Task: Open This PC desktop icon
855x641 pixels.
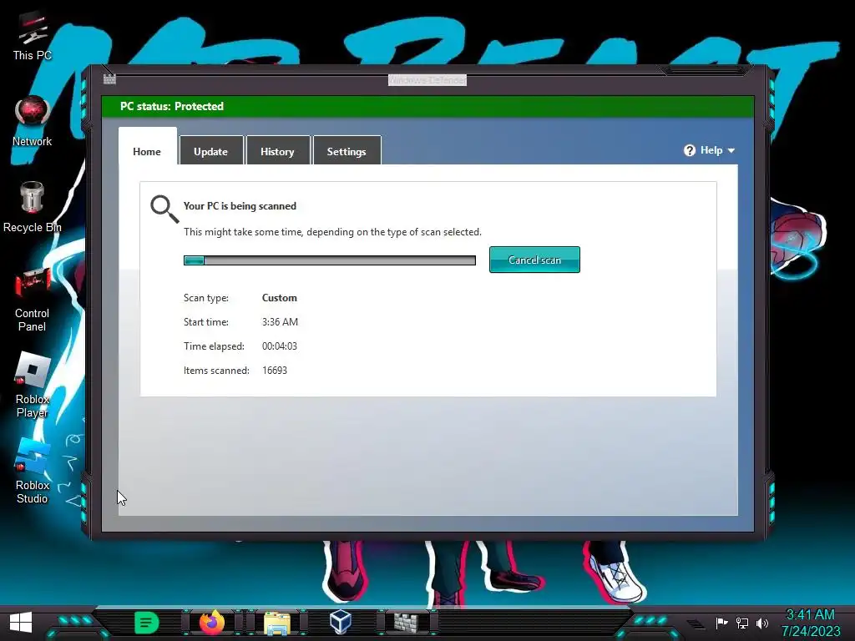Action: [x=32, y=37]
